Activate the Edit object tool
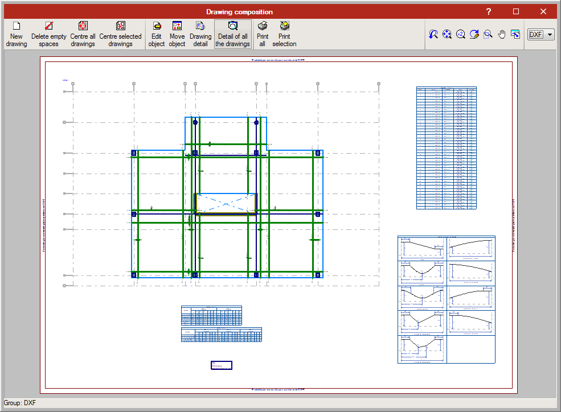The height and width of the screenshot is (412, 561). 156,34
